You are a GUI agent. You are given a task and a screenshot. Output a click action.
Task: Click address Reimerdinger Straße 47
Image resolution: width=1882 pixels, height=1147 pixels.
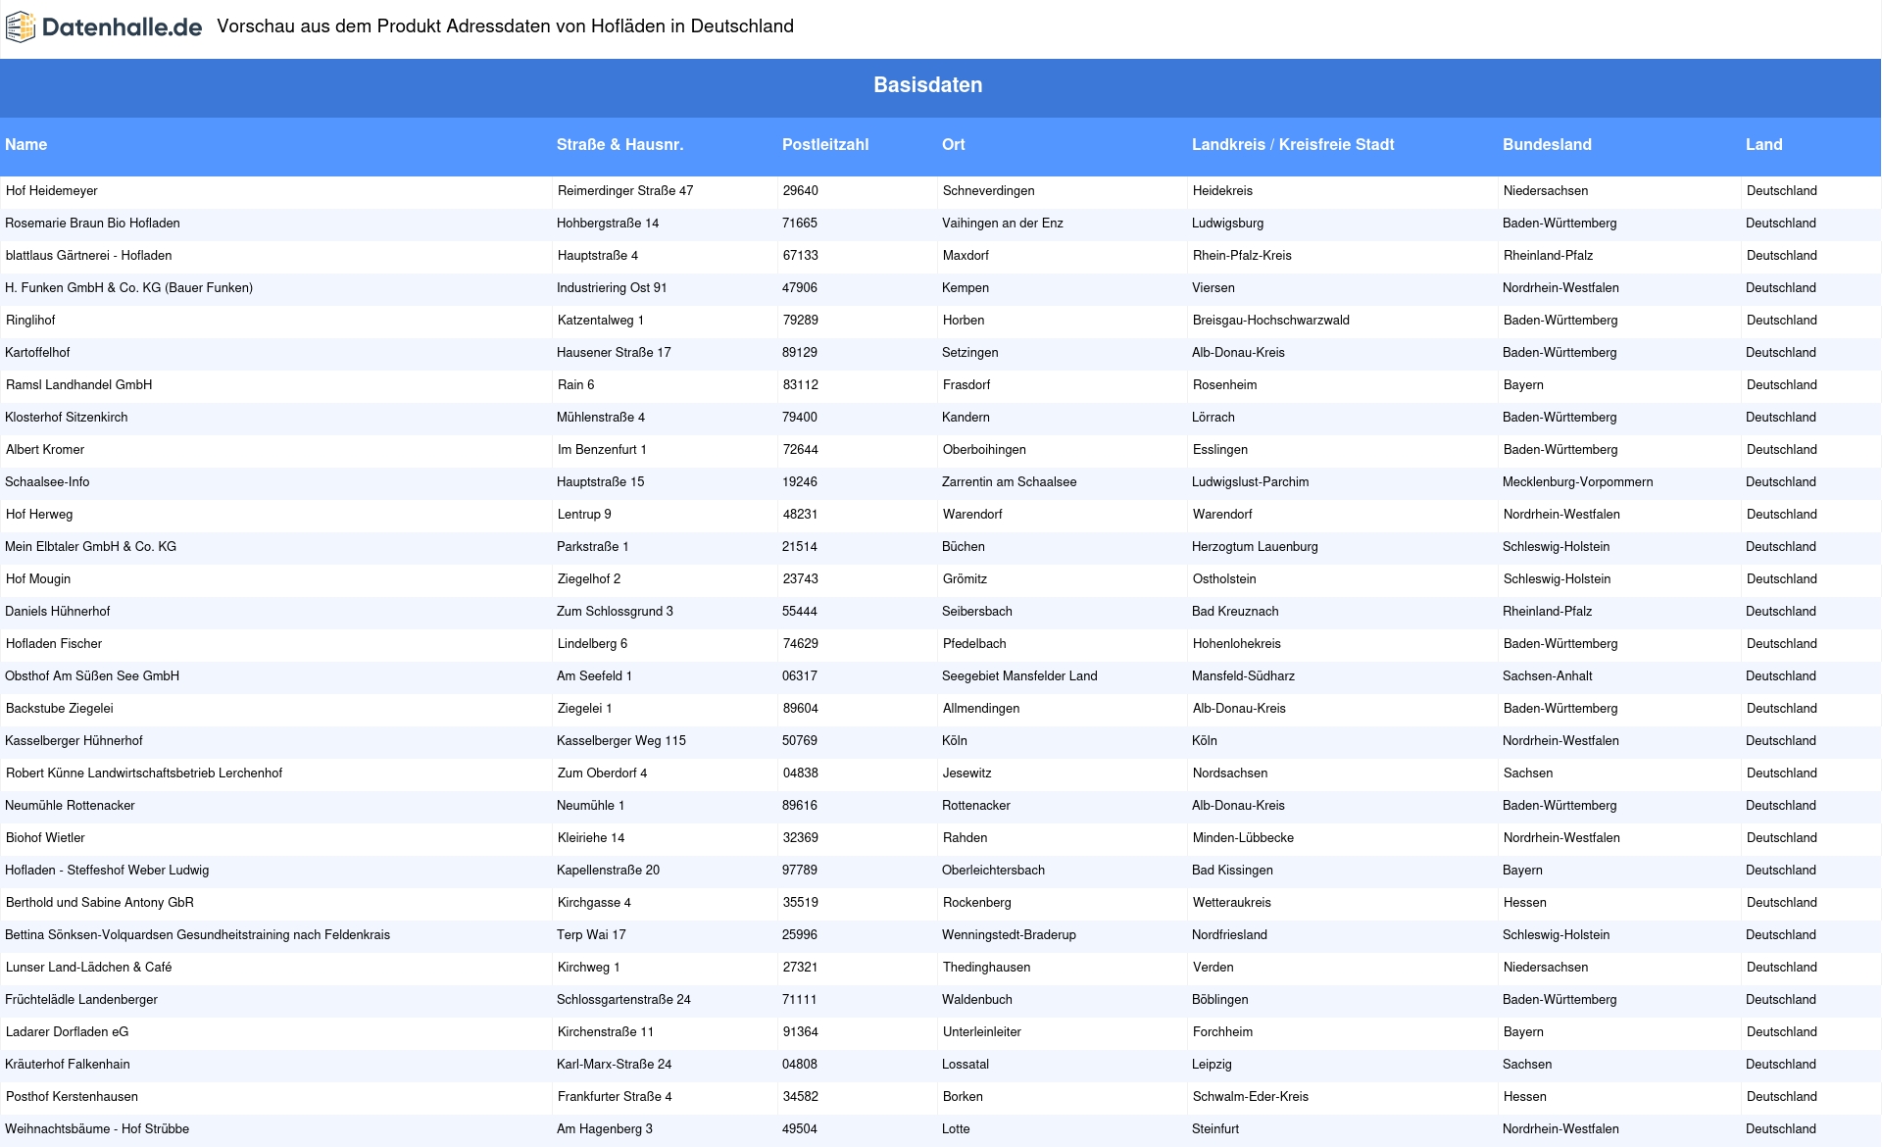coord(625,191)
